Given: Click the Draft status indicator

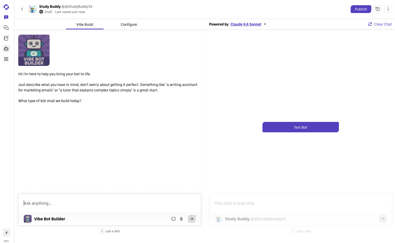Looking at the screenshot, I should point(46,12).
